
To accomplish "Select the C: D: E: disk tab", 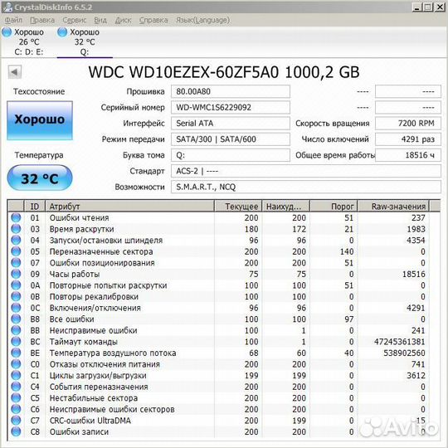I will point(28,42).
